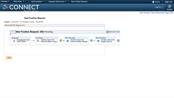Insert approver after Class and Salary Analyst
This screenshot has width=174, height=98.
click(61, 41)
